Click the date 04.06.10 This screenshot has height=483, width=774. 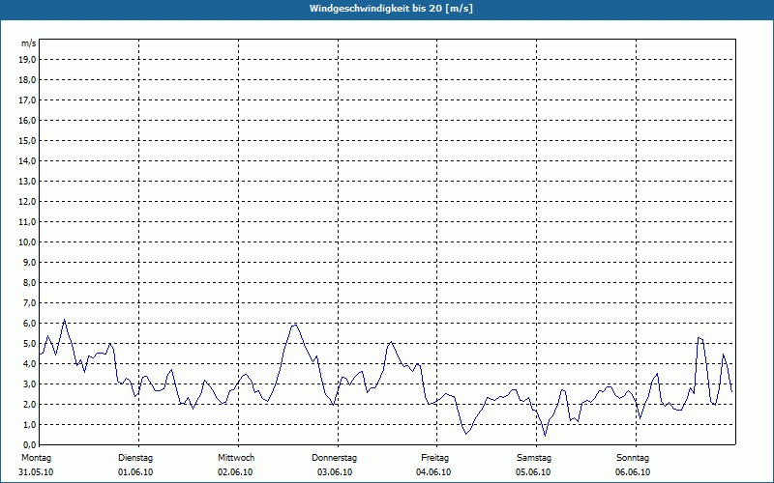click(x=433, y=472)
